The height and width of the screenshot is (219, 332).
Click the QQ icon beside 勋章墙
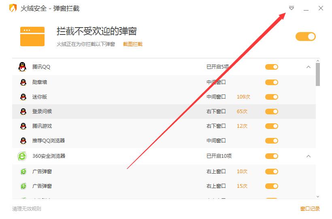pos(23,82)
